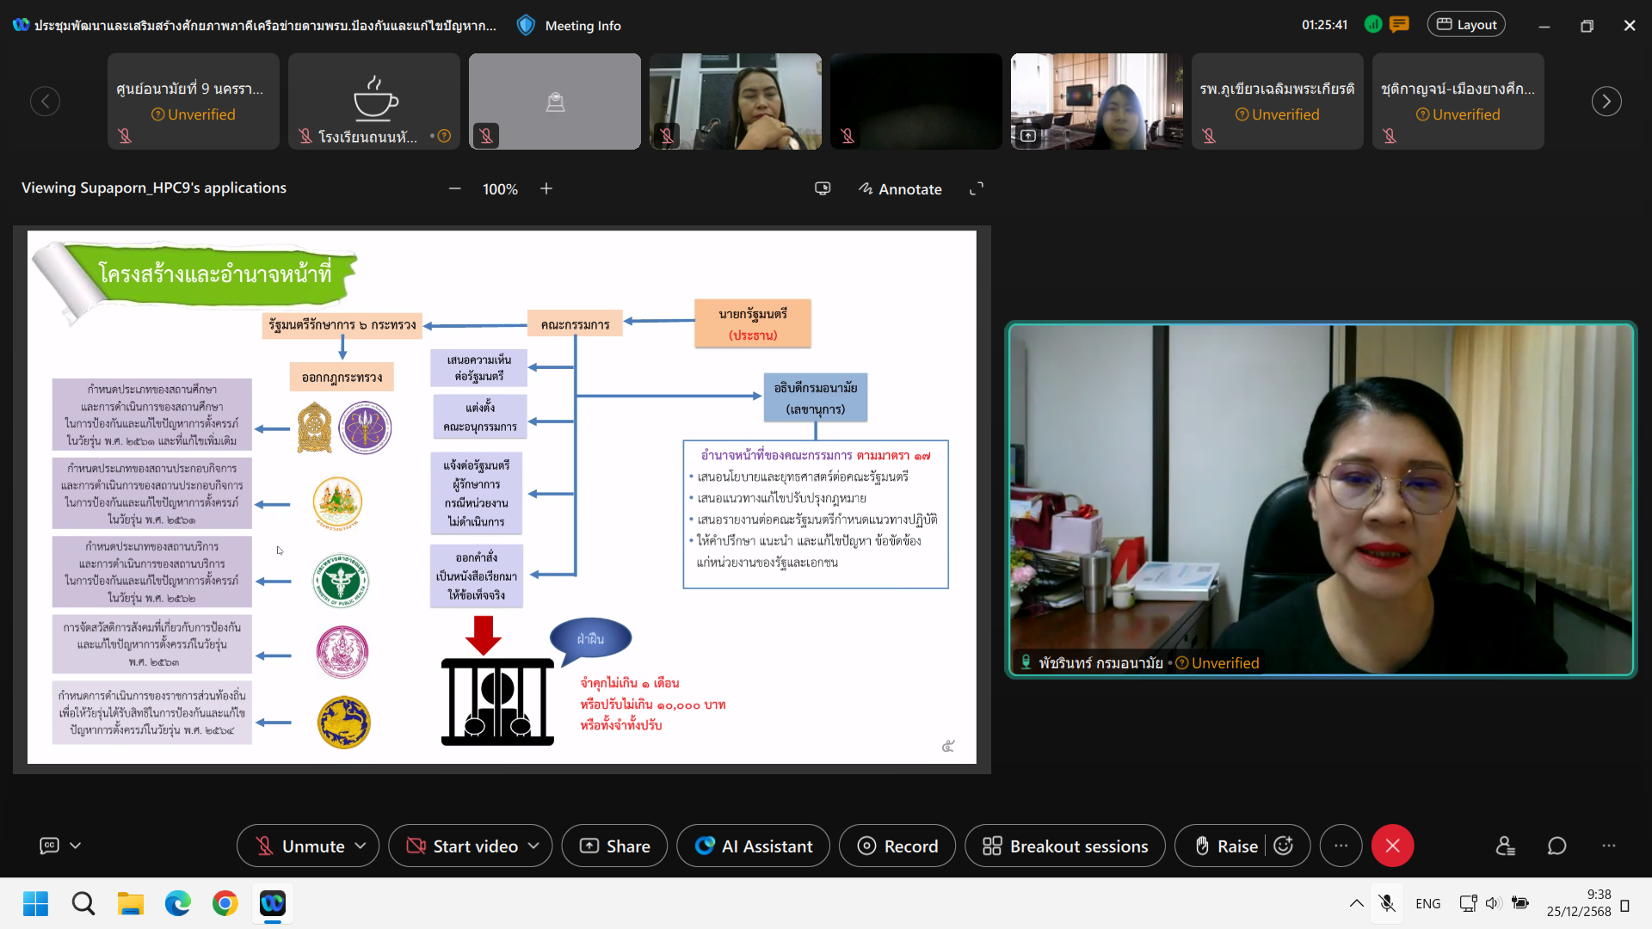Click the zoom in plus icon
The height and width of the screenshot is (929, 1652).
click(546, 188)
